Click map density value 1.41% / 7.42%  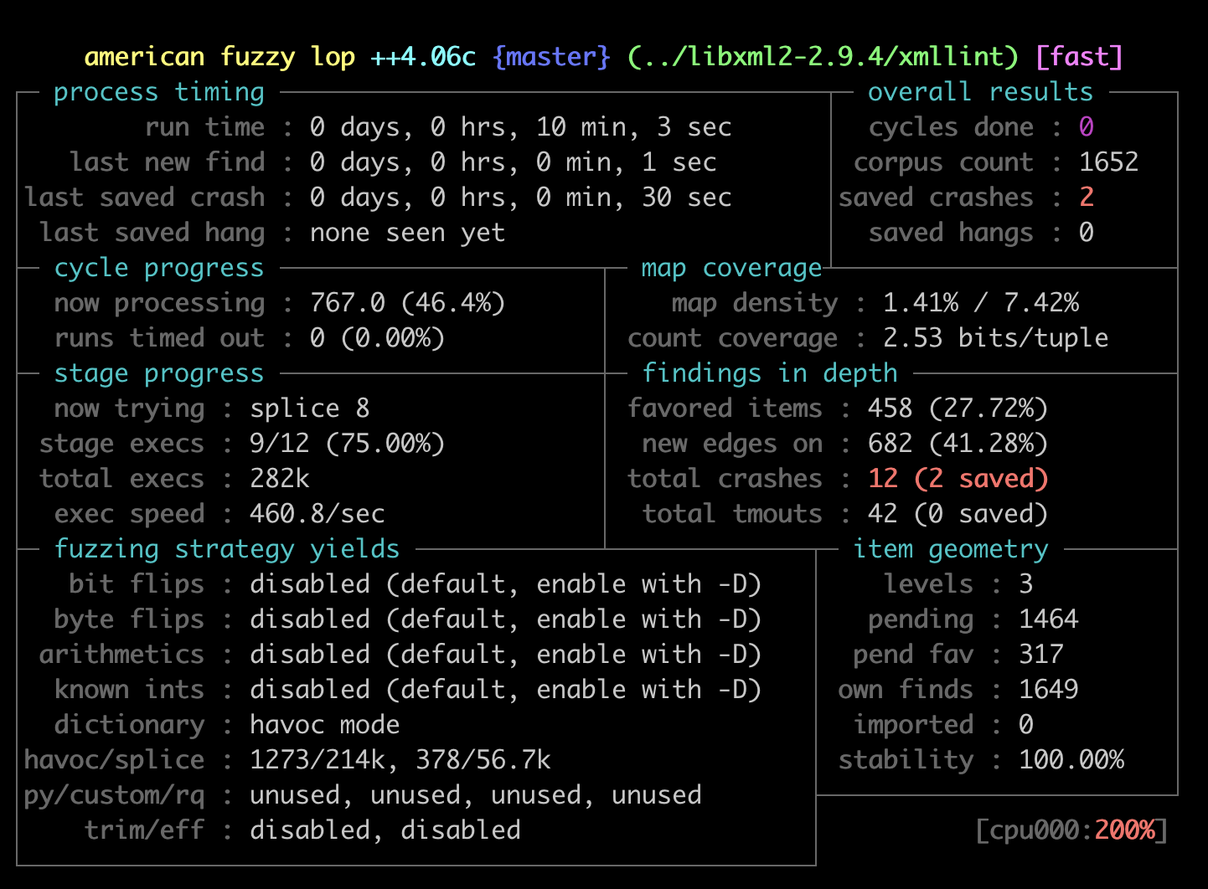[981, 303]
